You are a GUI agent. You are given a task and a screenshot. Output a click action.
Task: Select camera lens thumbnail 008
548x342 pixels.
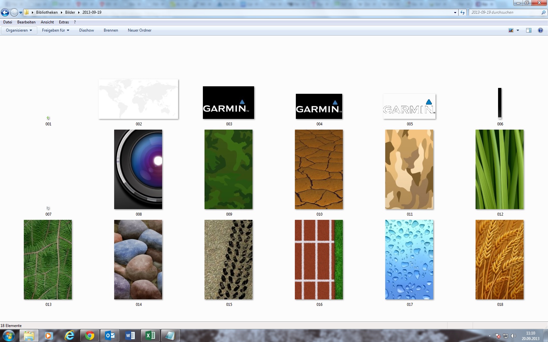coord(138,169)
